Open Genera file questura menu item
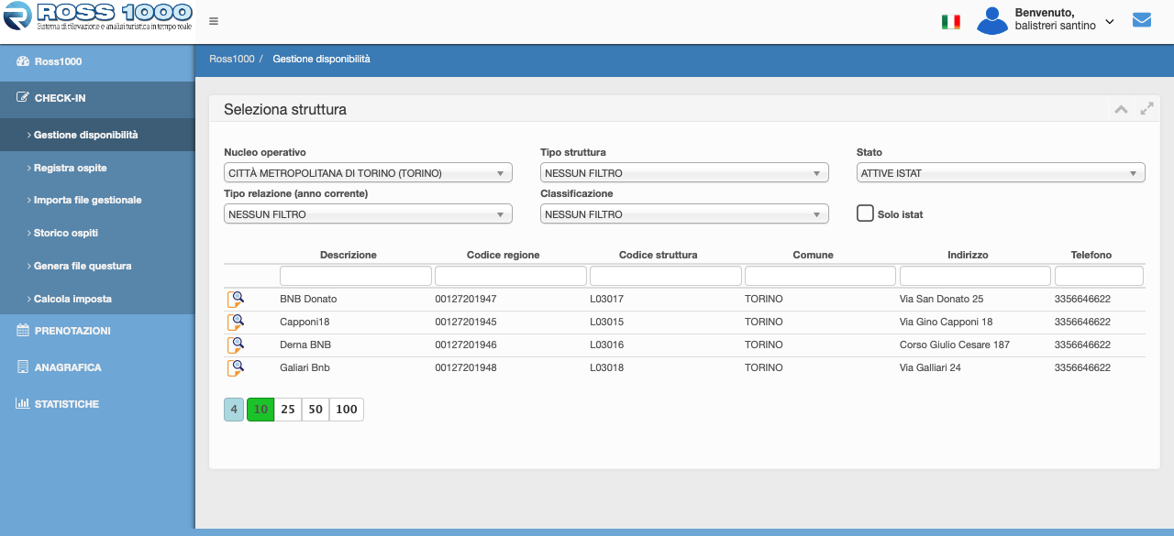Viewport: 1174px width, 536px height. coord(97,266)
